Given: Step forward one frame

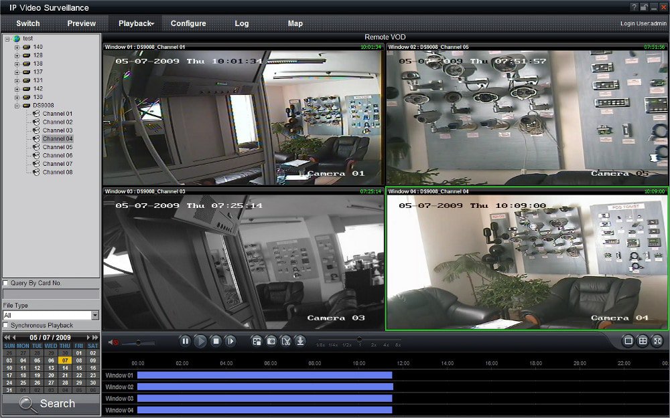Looking at the screenshot, I should (x=230, y=341).
